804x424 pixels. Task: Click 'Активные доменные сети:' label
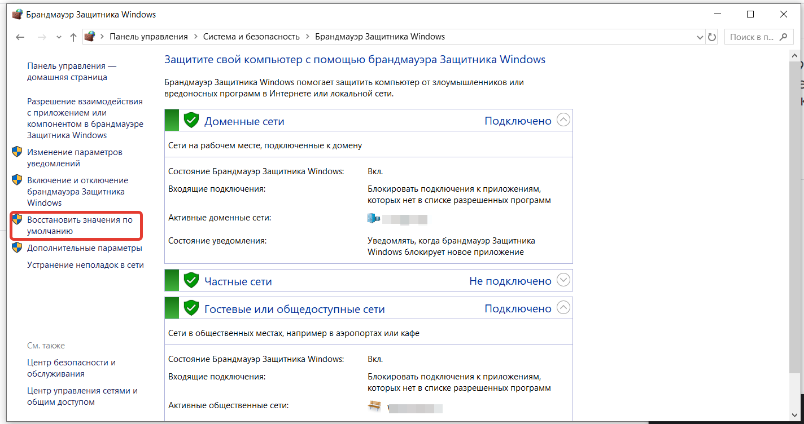pos(220,217)
